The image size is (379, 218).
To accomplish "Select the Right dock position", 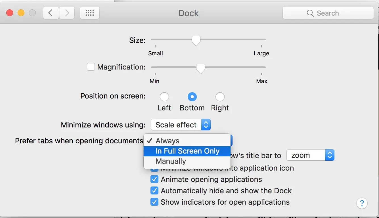I will tap(220, 97).
